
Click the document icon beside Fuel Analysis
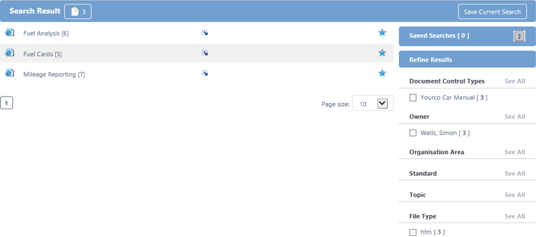tap(9, 33)
